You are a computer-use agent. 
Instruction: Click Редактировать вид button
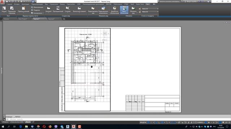point(93,10)
